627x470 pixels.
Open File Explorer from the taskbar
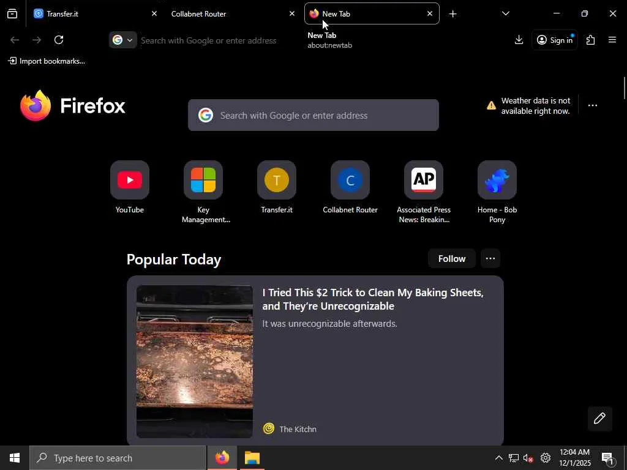252,458
